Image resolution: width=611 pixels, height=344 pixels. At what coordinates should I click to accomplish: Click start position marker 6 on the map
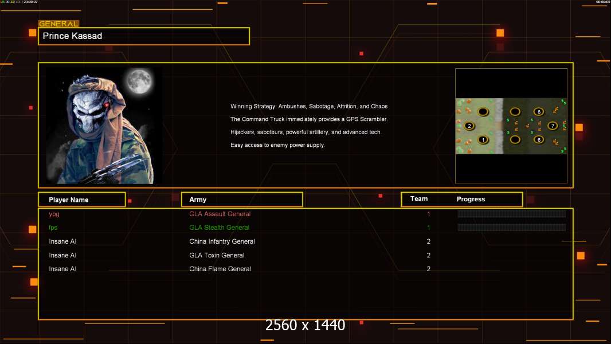539,139
